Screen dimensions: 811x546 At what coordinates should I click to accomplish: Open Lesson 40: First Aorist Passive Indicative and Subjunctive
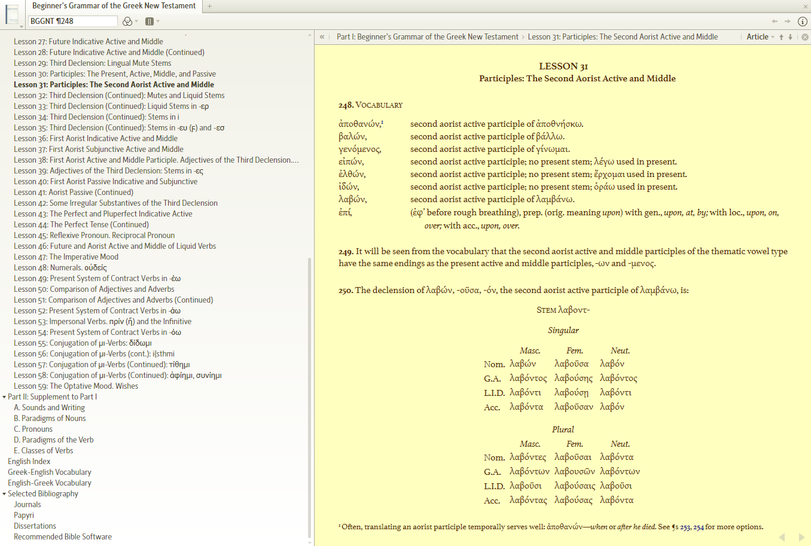point(106,182)
